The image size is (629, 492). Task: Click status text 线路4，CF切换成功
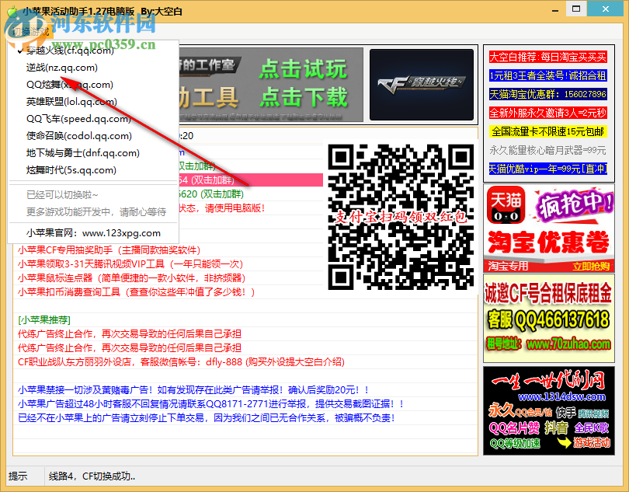click(x=92, y=476)
